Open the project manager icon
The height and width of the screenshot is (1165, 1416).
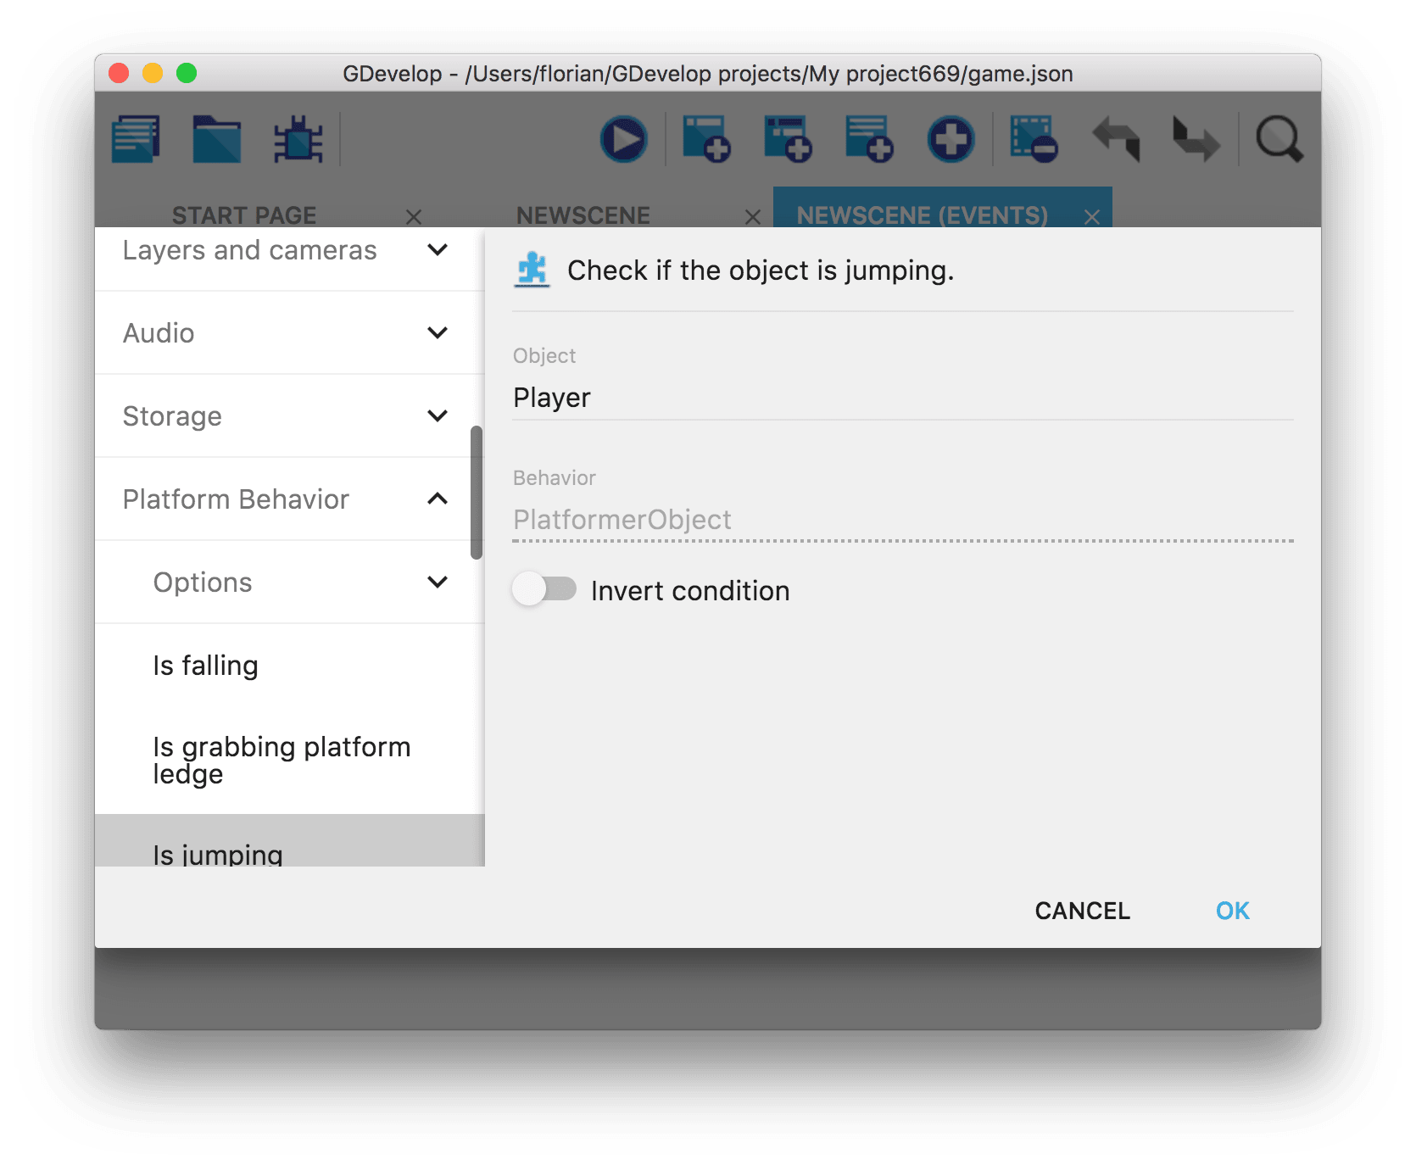[136, 139]
